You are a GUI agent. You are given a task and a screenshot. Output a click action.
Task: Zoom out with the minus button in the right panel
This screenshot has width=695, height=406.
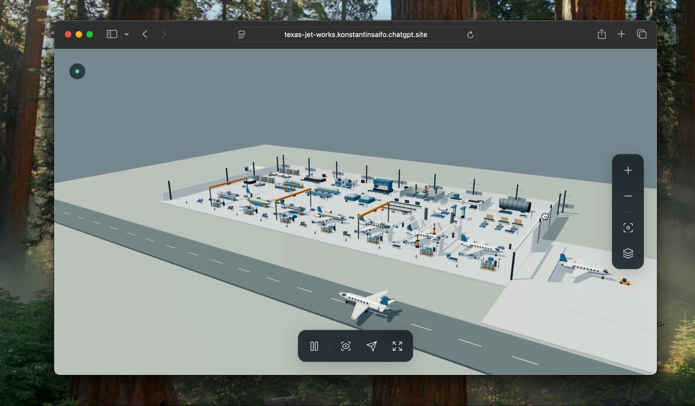point(628,196)
